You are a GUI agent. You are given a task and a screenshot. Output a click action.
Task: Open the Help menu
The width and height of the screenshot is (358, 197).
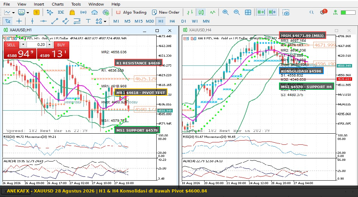[116, 4]
